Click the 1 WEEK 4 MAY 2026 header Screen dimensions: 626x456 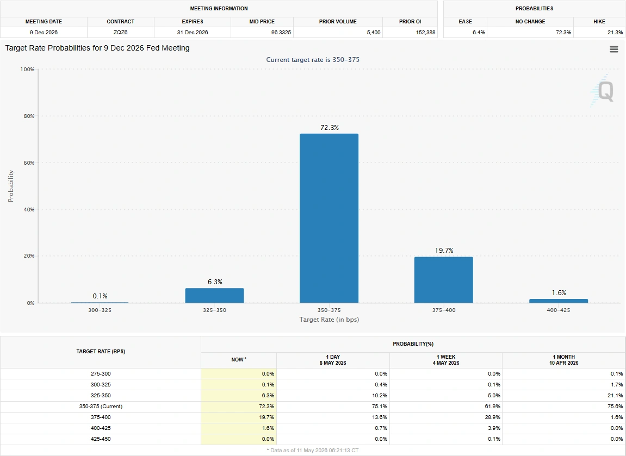pos(446,360)
